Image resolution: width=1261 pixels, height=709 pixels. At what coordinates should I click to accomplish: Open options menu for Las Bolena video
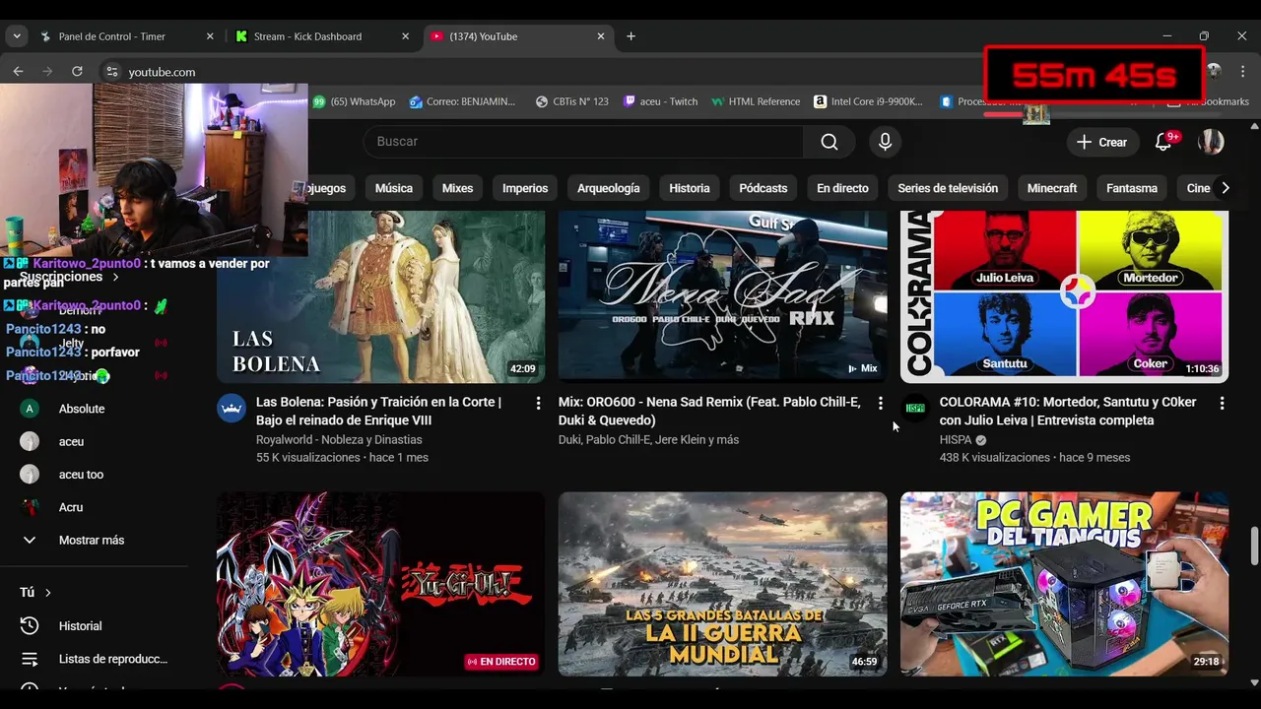coord(538,404)
